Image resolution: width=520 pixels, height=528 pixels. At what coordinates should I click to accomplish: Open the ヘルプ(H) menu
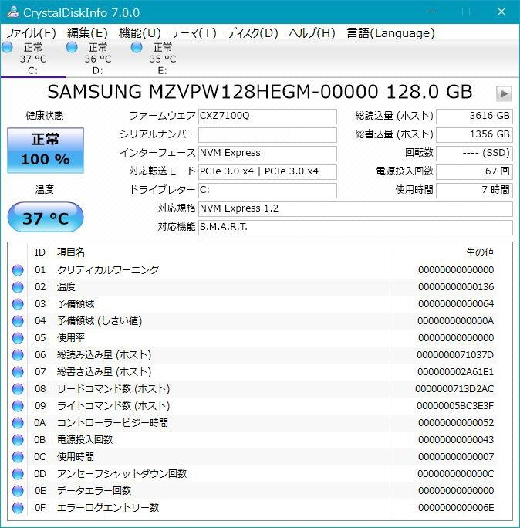(x=312, y=33)
